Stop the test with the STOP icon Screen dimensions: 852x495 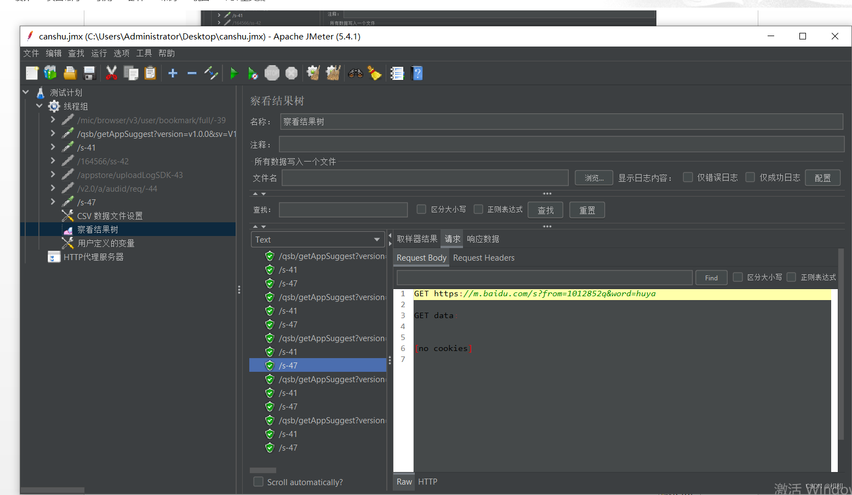pos(272,73)
